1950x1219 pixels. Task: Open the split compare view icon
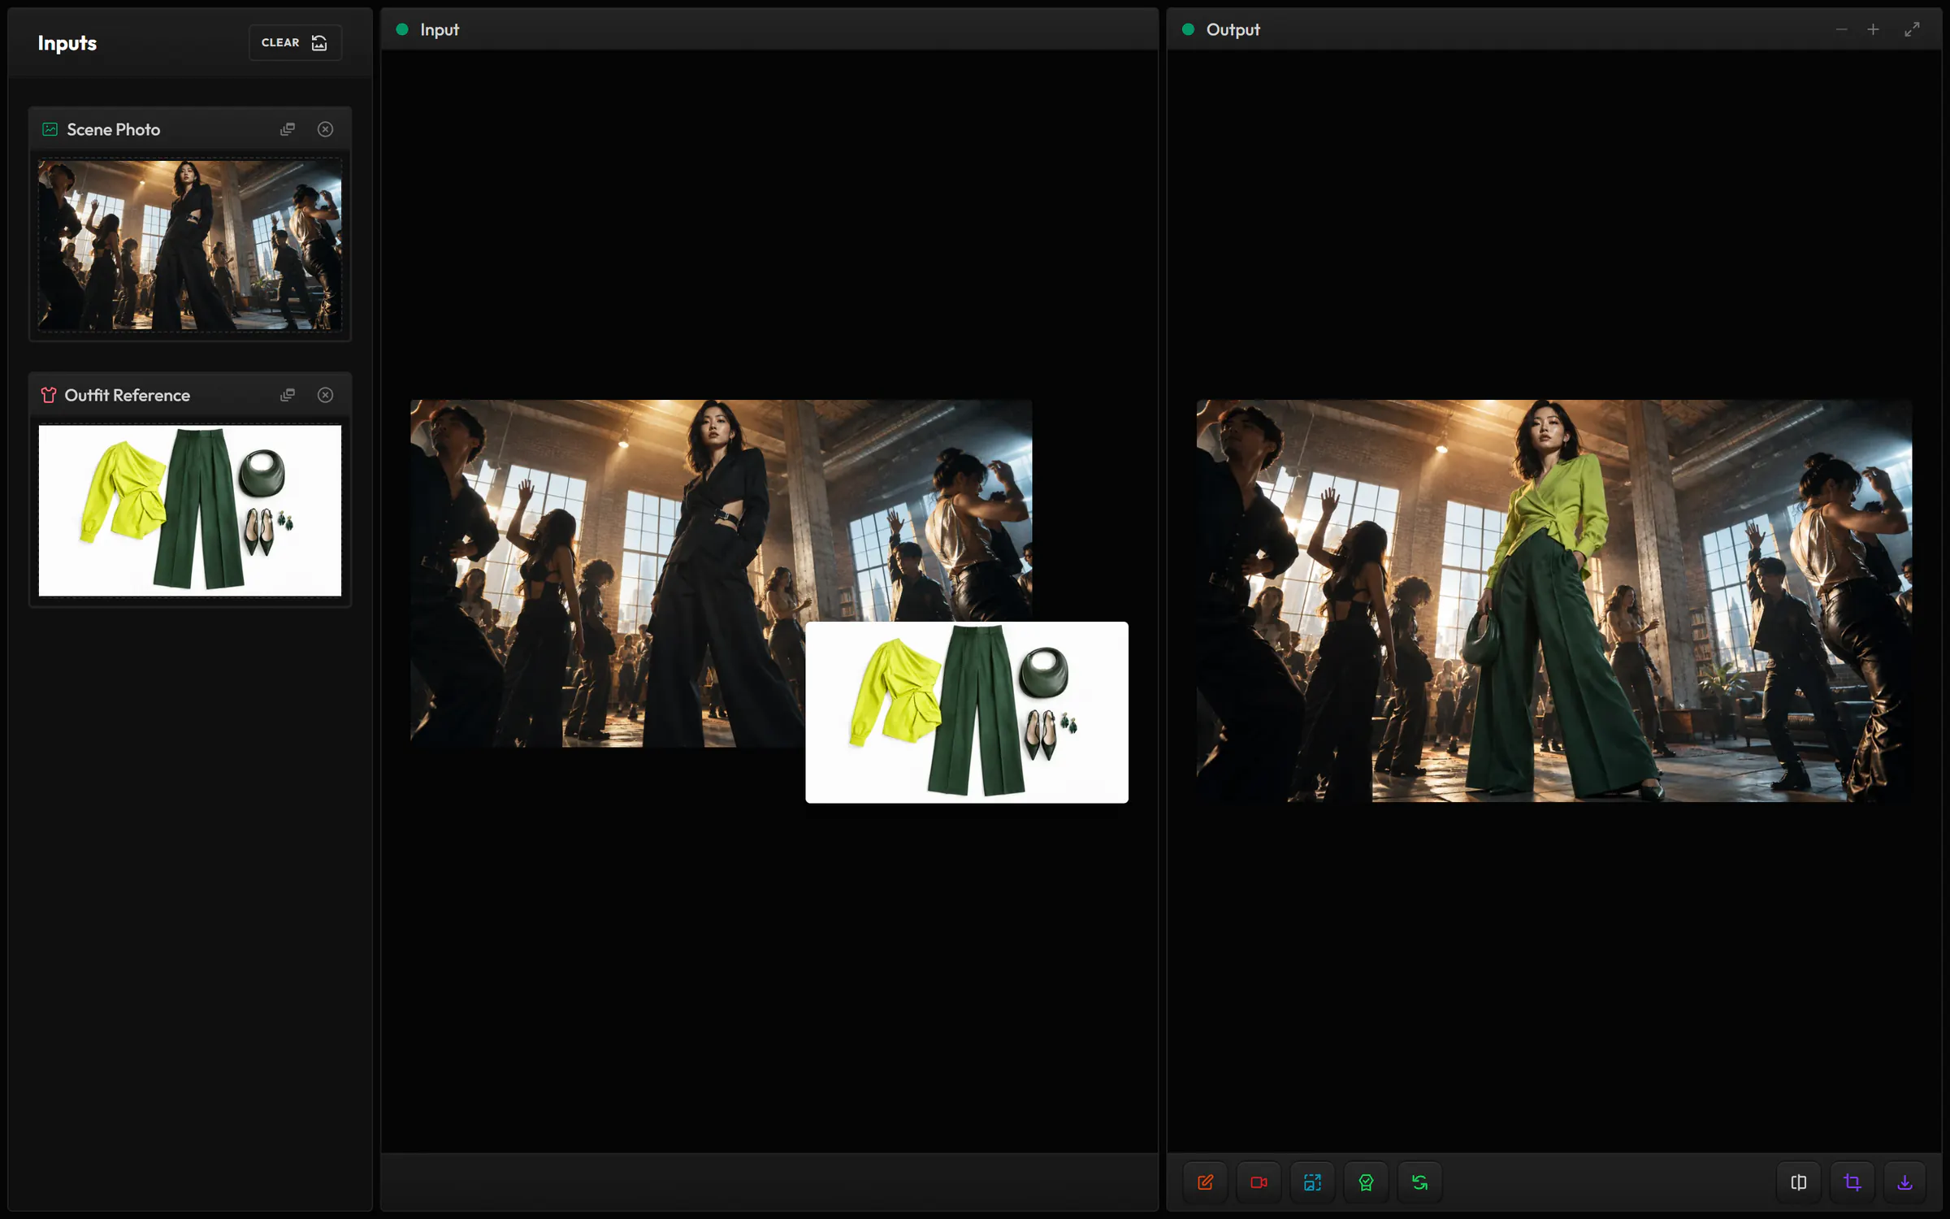point(1799,1182)
